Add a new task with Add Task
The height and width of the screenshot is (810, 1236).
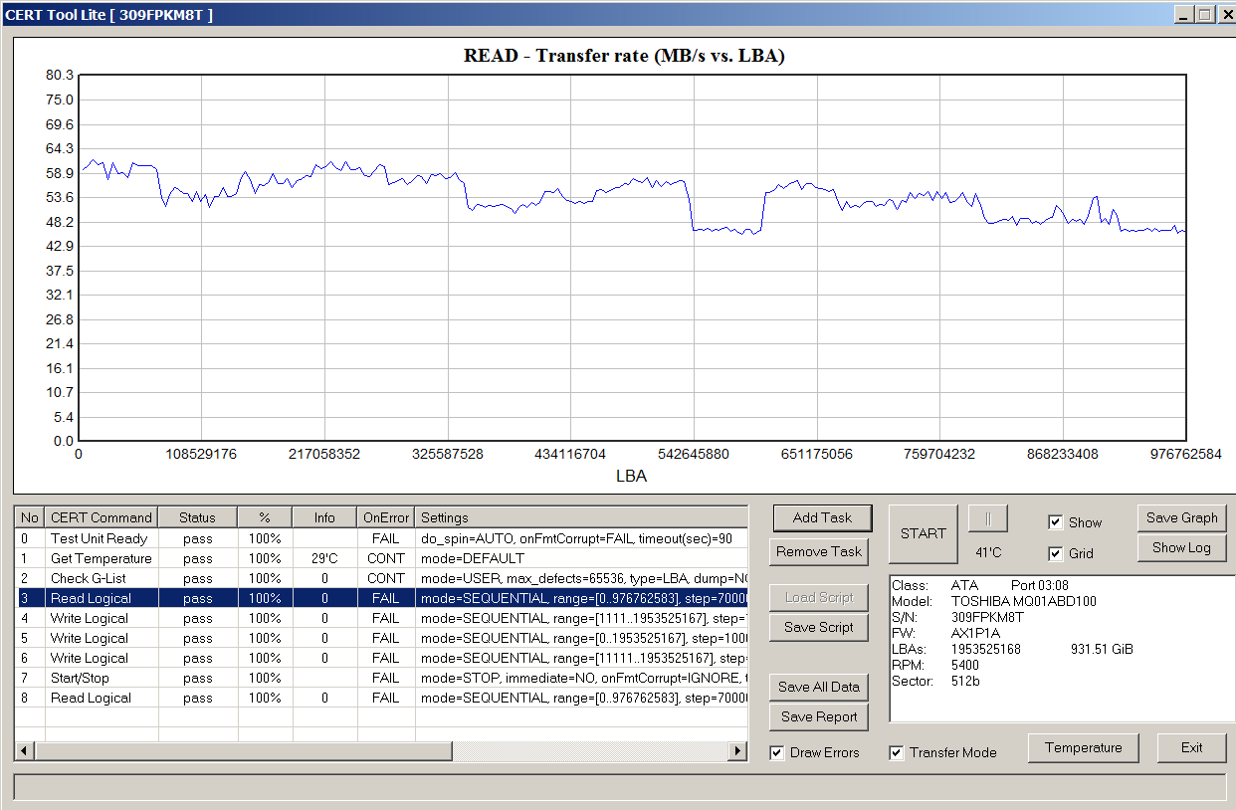pyautogui.click(x=821, y=517)
